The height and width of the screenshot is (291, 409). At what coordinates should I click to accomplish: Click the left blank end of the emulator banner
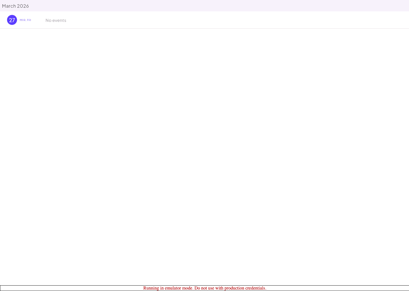tap(57, 288)
